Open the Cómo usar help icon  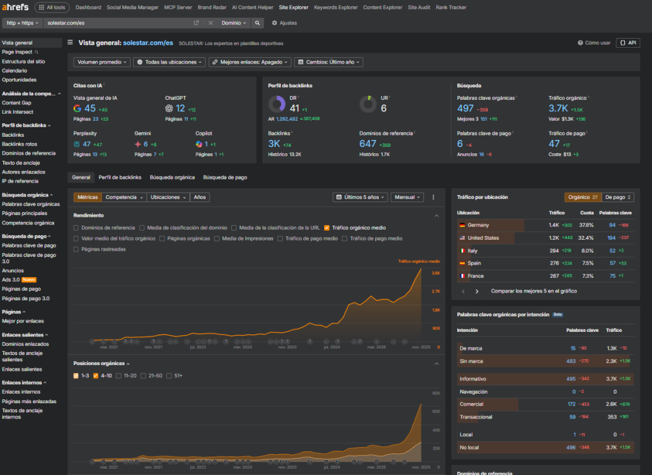tap(580, 43)
